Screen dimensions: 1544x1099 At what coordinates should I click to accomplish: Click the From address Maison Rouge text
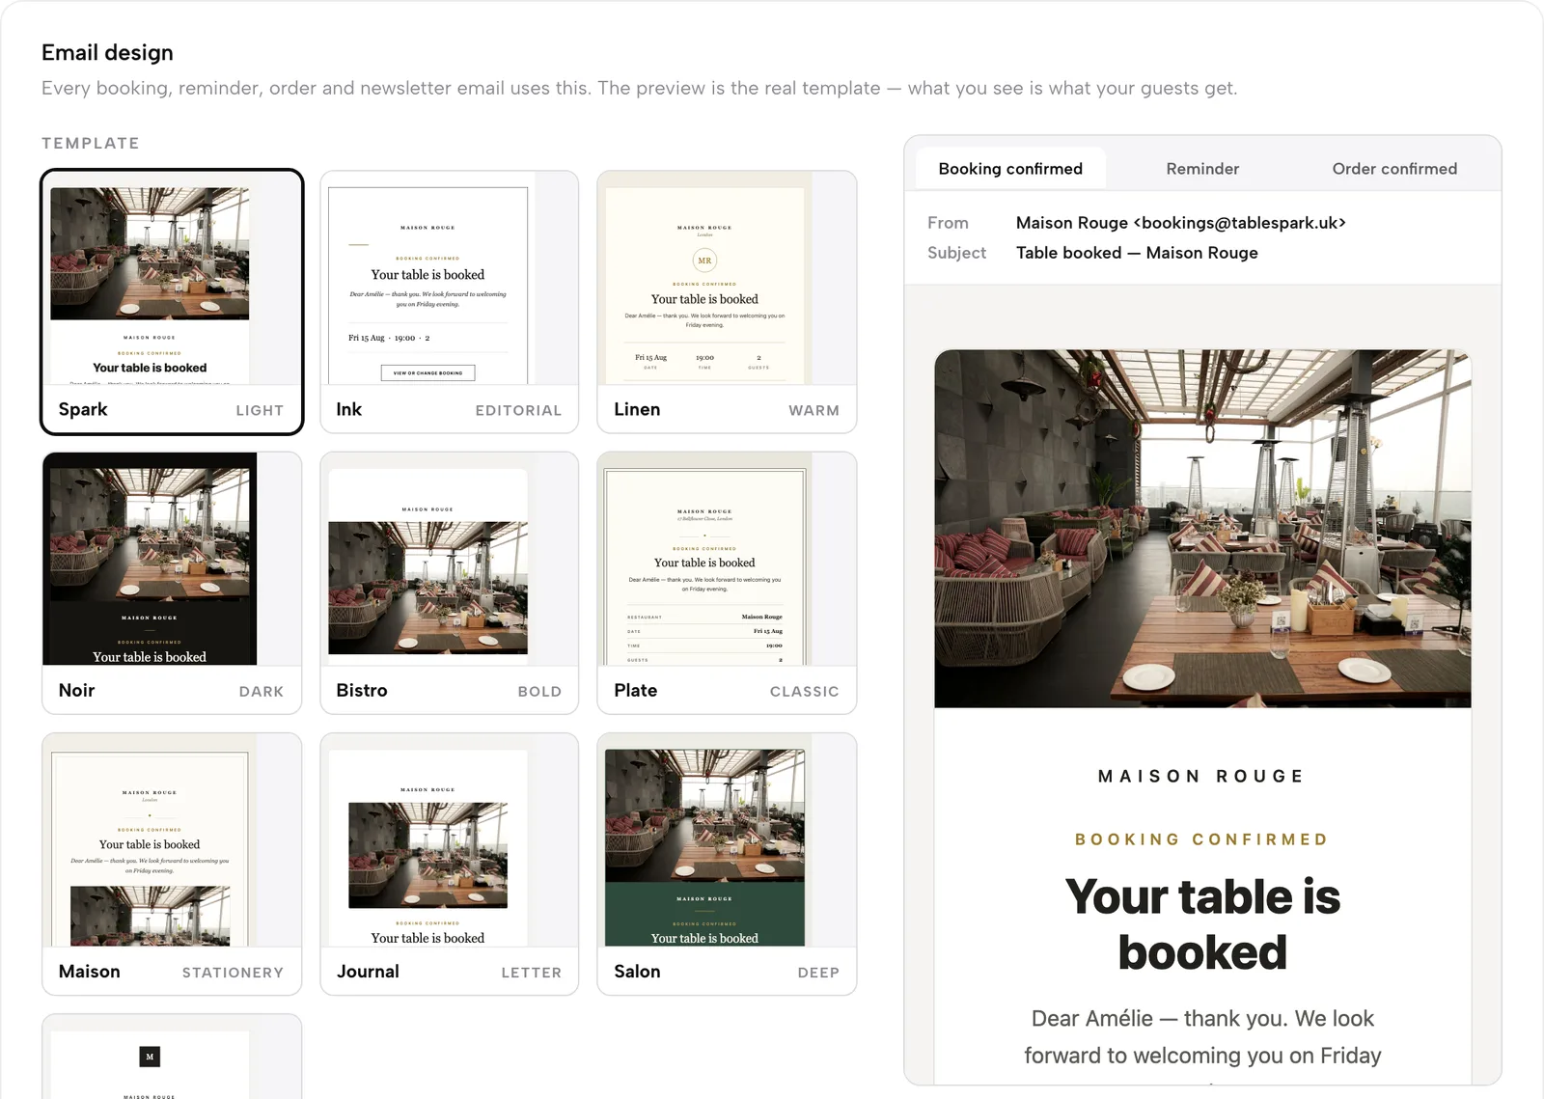pyautogui.click(x=1180, y=223)
